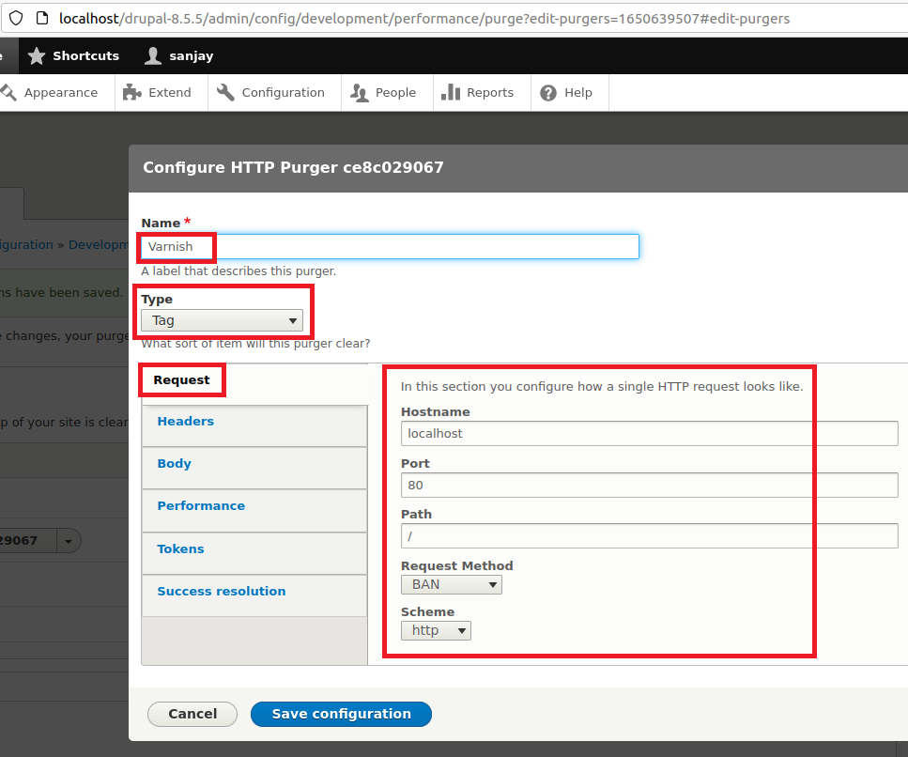Click the Reports bar chart icon
The image size is (908, 757).
[x=451, y=92]
